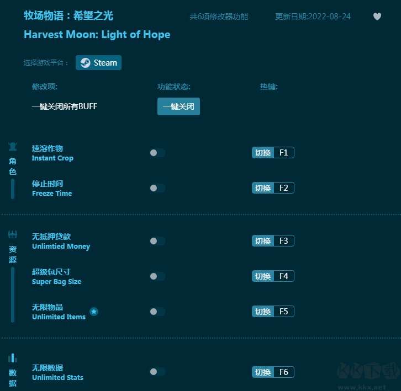Click the 修改项 column header
401x391 pixels.
45,87
